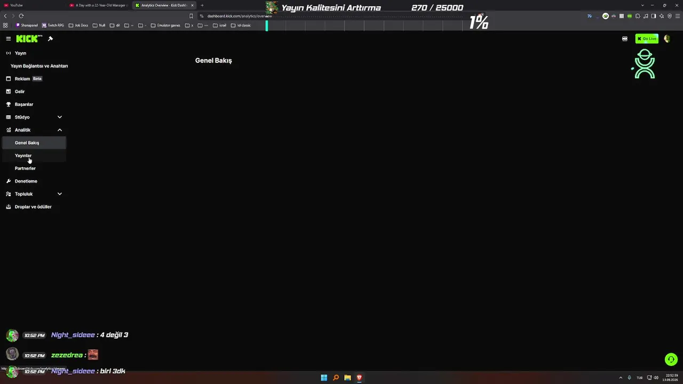The height and width of the screenshot is (384, 683).
Task: Open the Emulator games bookmark folder
Action: click(166, 25)
